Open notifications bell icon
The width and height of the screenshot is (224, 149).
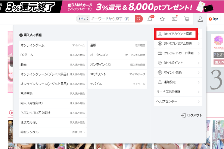coord(150,19)
